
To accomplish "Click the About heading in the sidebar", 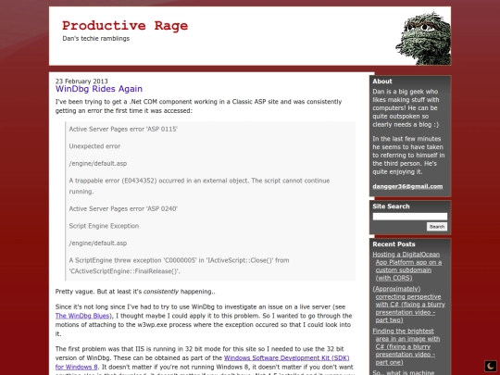I will (x=382, y=81).
